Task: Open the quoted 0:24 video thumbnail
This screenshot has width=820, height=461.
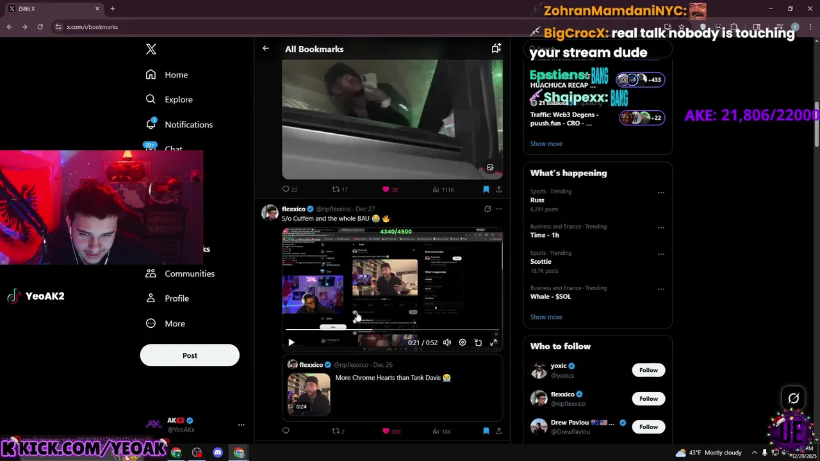Action: pyautogui.click(x=309, y=394)
